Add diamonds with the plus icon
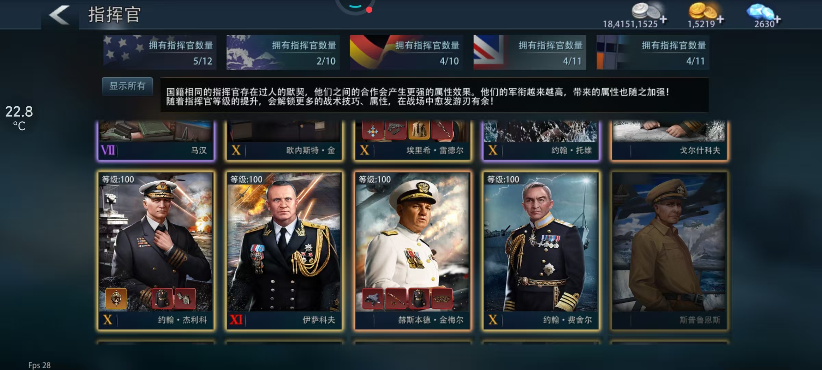 (778, 20)
